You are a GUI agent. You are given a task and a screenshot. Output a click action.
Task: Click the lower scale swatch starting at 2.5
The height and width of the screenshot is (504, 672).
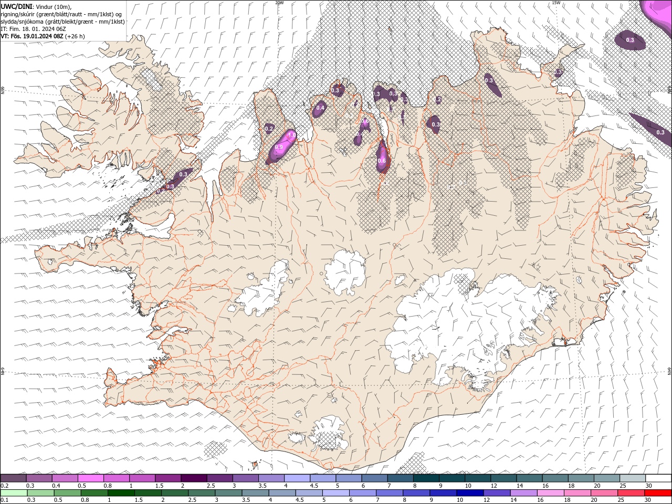(202, 493)
